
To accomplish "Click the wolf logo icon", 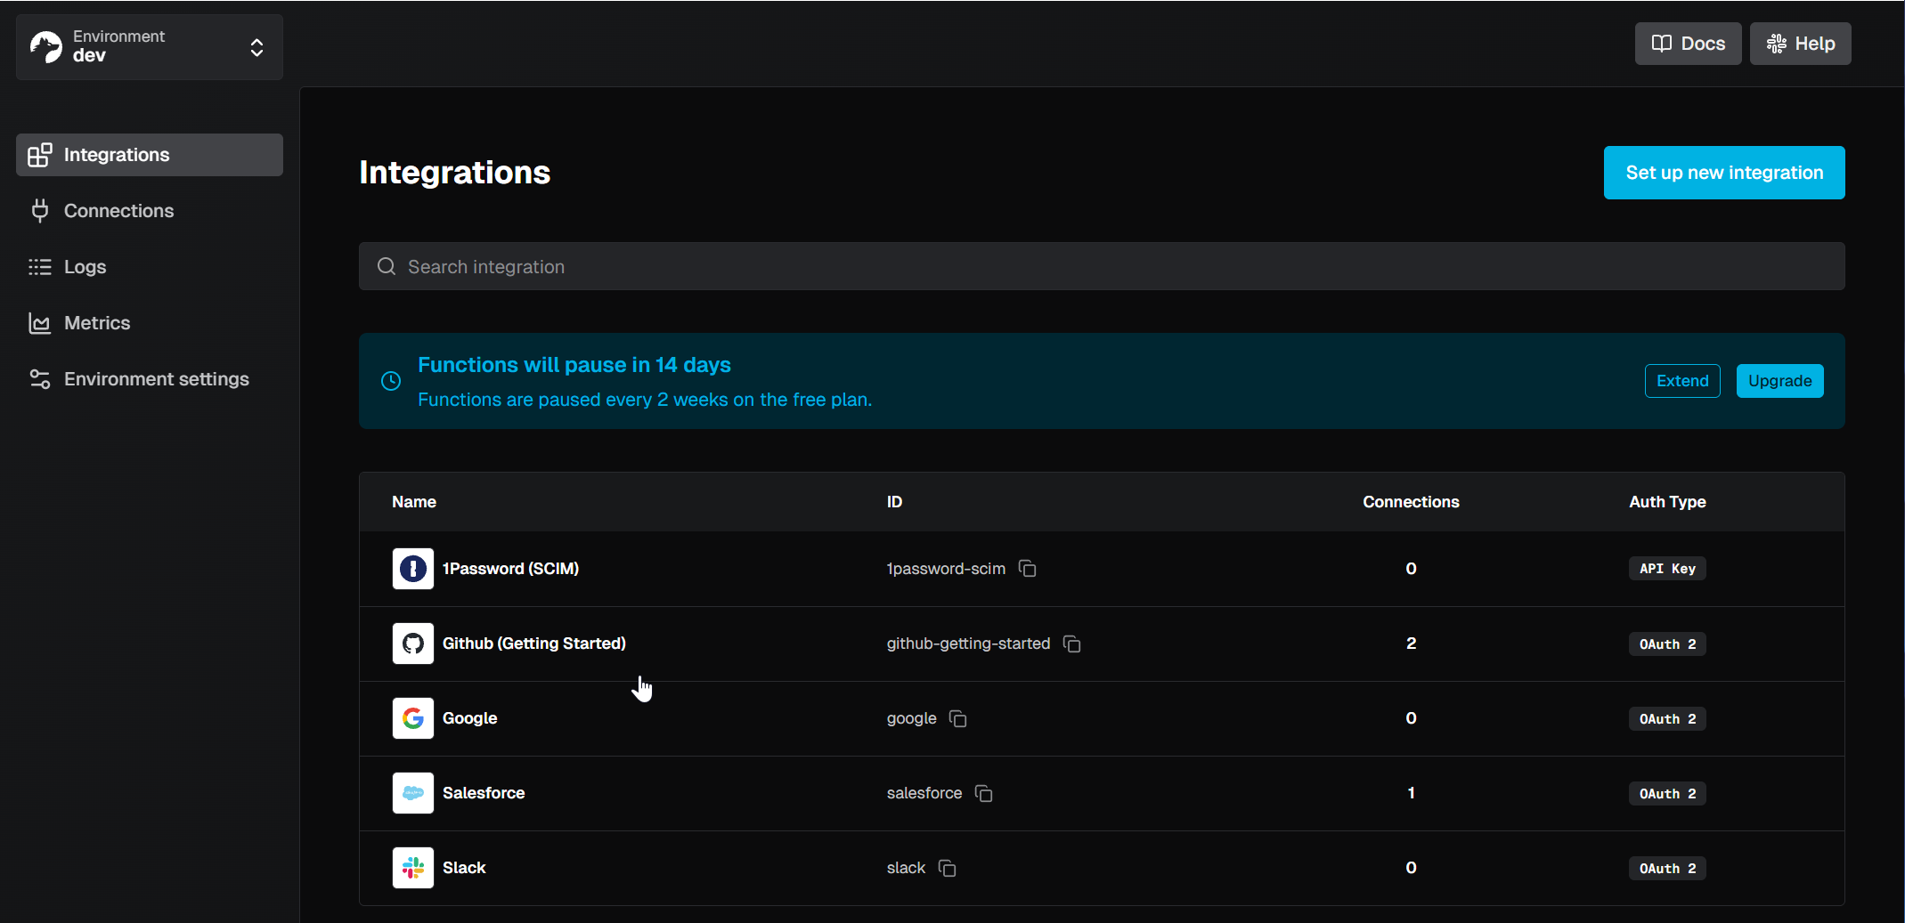I will pos(46,46).
